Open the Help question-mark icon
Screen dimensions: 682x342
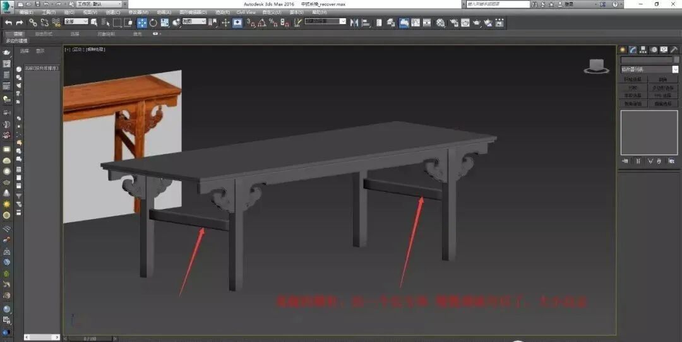615,4
